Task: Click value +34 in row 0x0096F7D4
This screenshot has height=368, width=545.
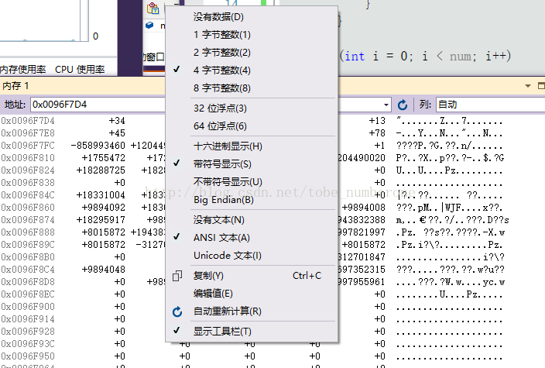Action: (x=117, y=121)
